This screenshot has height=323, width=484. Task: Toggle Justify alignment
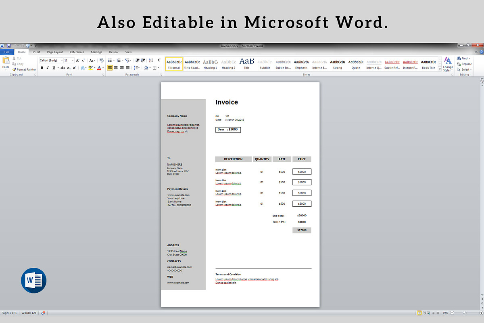127,68
